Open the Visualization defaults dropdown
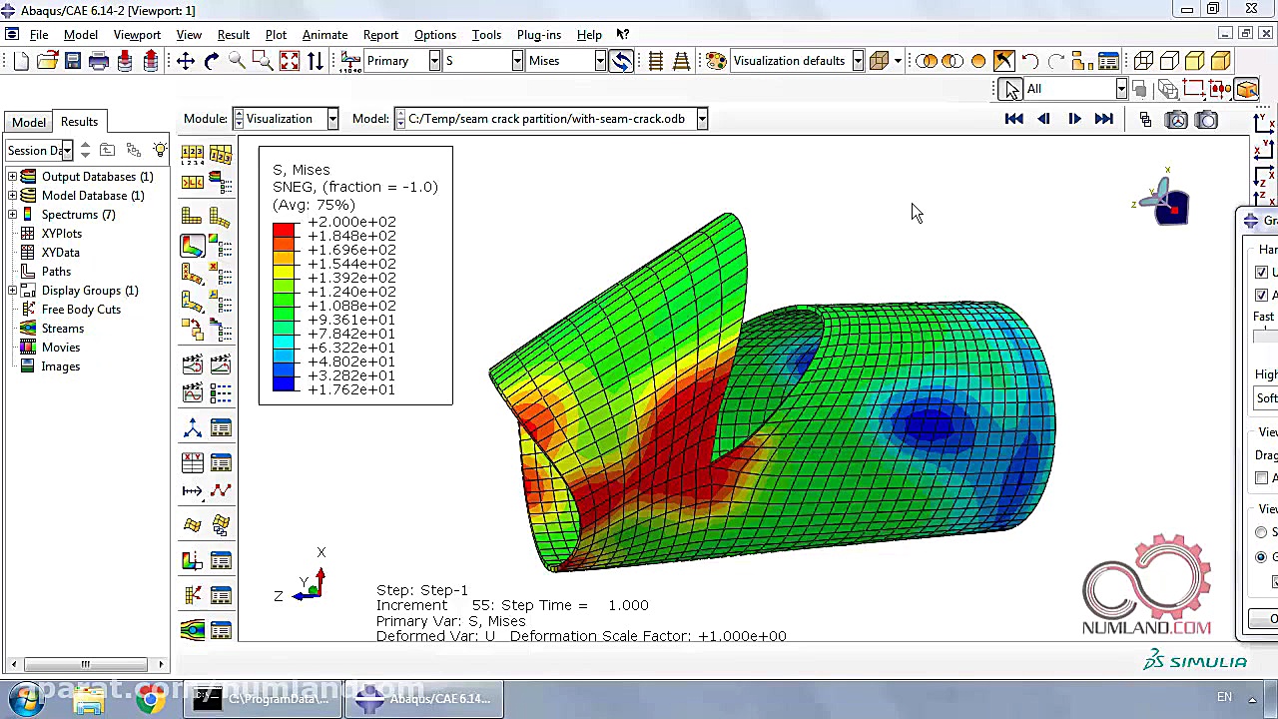1278x719 pixels. [857, 61]
